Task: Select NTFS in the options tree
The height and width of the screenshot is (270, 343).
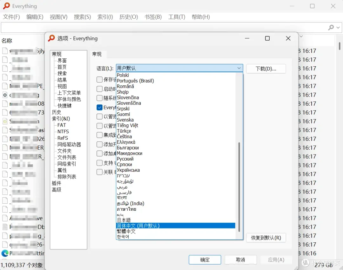Action: point(63,131)
